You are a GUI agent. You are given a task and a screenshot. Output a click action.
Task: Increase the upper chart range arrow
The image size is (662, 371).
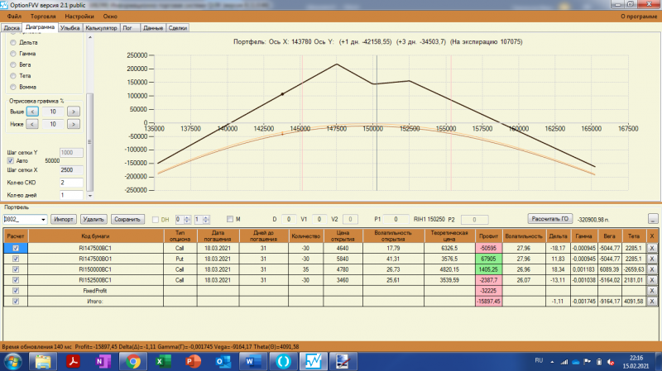74,112
